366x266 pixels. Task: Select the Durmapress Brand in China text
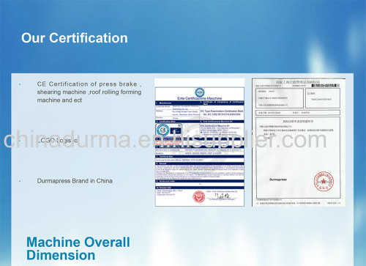(x=75, y=181)
